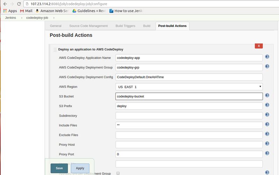Screen dimensions: 279x175
Task: Focus the Deployment Group field codedeploy-grp
Action: (x=189, y=67)
